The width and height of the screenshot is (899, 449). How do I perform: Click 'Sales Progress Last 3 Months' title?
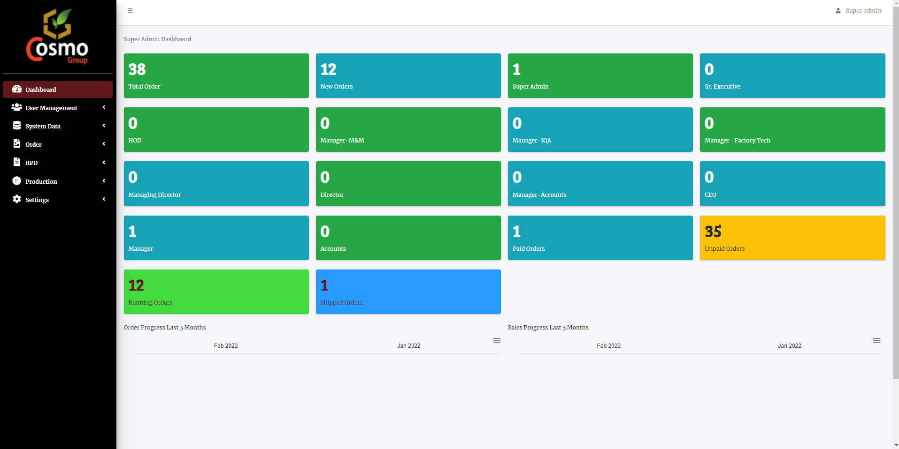coord(548,328)
